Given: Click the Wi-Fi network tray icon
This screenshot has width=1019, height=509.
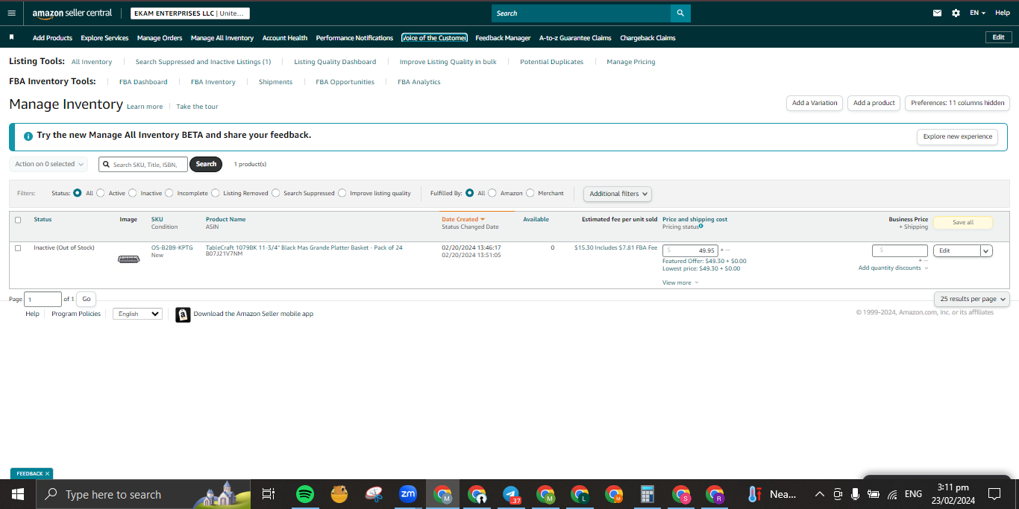Looking at the screenshot, I should [891, 494].
